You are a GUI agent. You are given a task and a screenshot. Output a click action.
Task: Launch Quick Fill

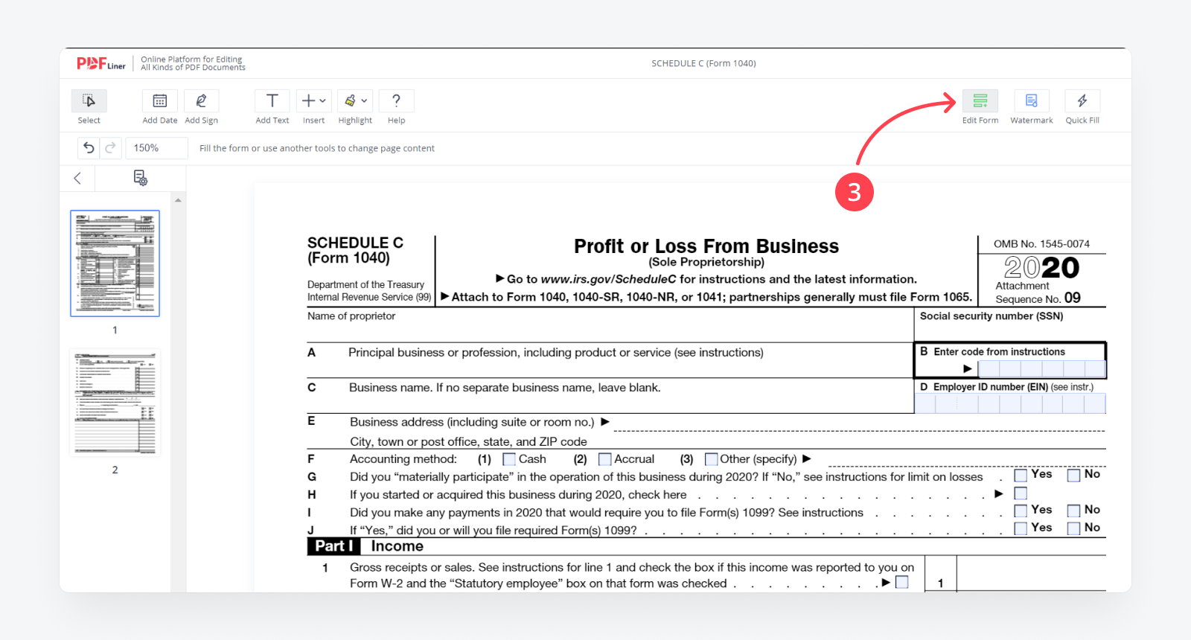[x=1082, y=101]
